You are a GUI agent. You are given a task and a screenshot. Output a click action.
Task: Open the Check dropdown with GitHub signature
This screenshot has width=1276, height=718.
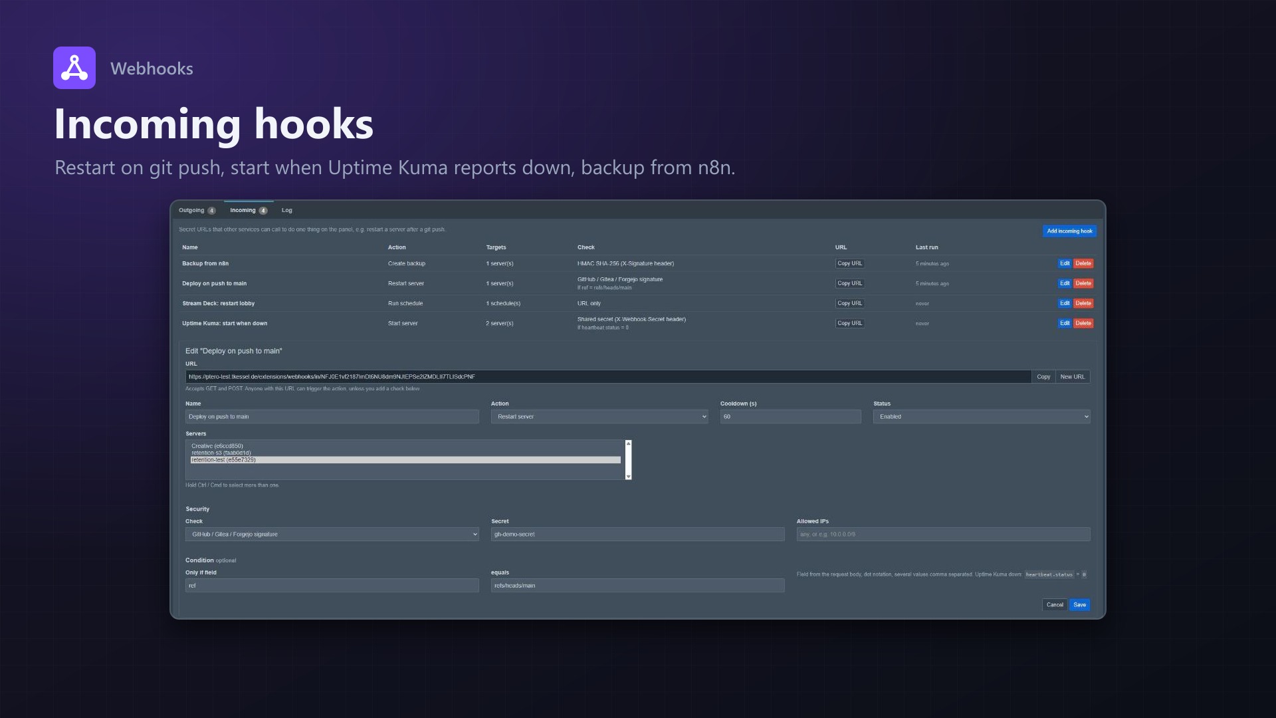(x=332, y=535)
